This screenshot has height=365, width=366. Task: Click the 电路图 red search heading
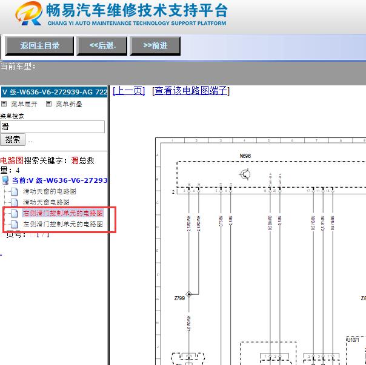[x=12, y=160]
